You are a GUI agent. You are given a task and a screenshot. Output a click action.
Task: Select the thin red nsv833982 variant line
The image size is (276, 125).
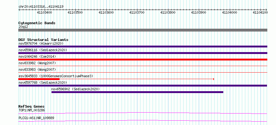(x=143, y=66)
